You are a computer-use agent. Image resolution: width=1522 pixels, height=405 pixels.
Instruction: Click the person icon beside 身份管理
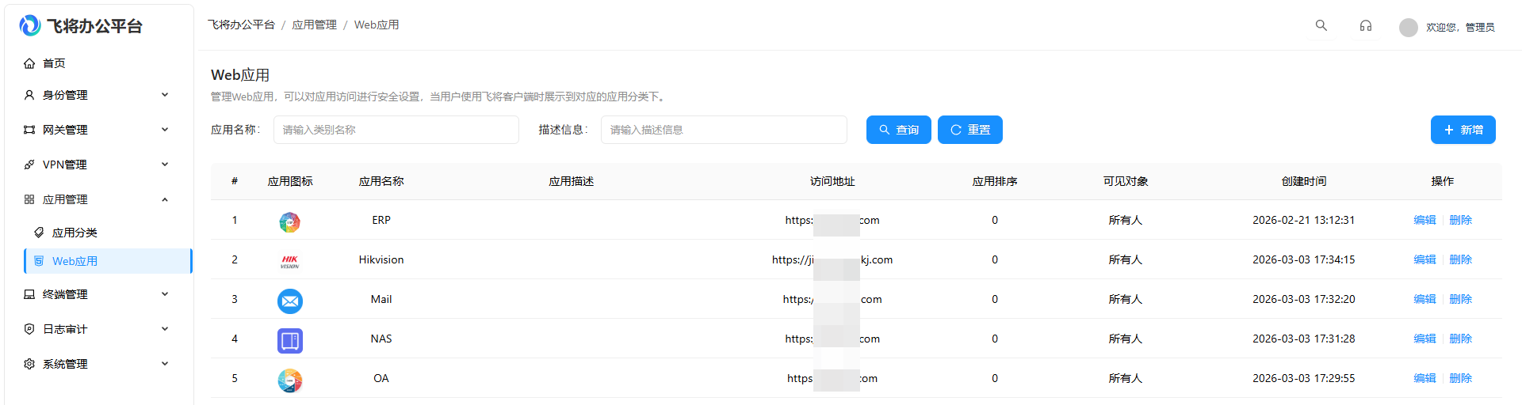click(29, 95)
